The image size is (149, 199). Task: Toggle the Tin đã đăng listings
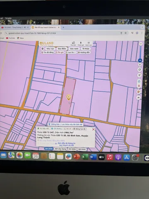pyautogui.click(x=48, y=52)
